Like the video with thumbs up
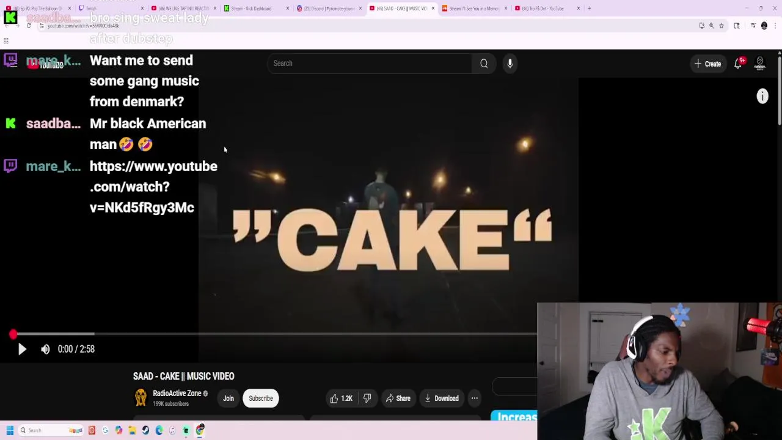This screenshot has height=440, width=782. (x=342, y=398)
